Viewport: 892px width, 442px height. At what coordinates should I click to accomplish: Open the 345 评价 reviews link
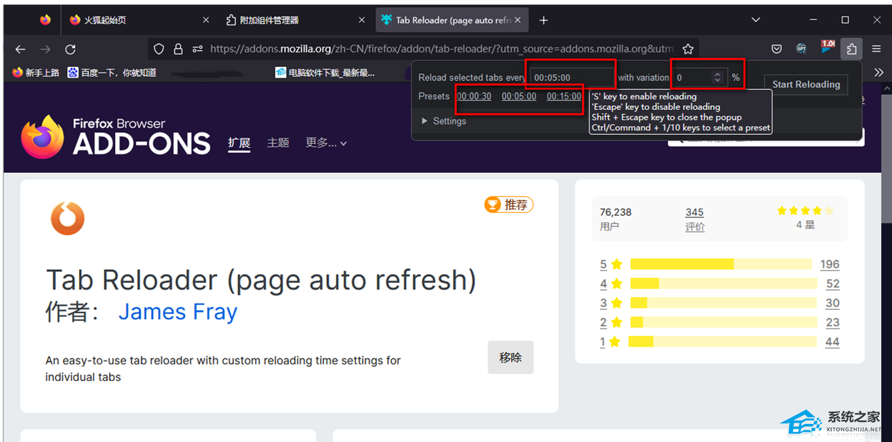(x=695, y=219)
